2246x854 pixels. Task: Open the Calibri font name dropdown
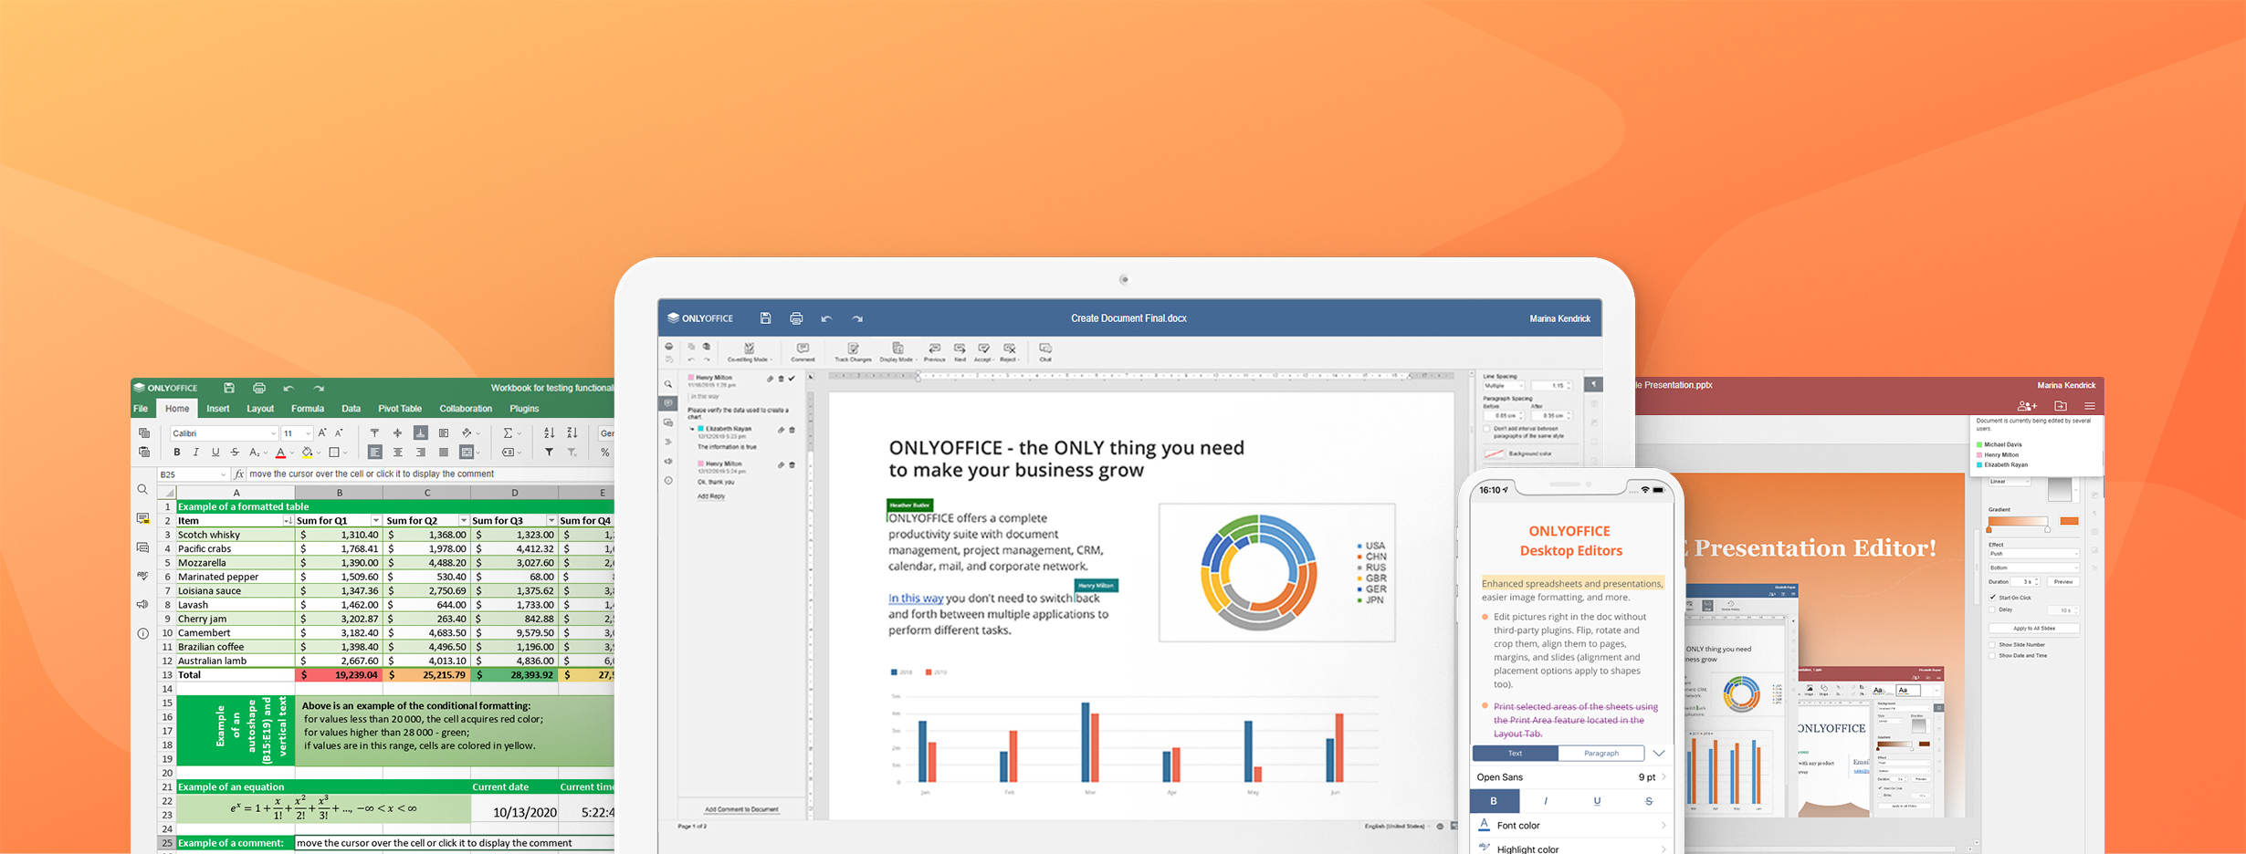pyautogui.click(x=224, y=433)
